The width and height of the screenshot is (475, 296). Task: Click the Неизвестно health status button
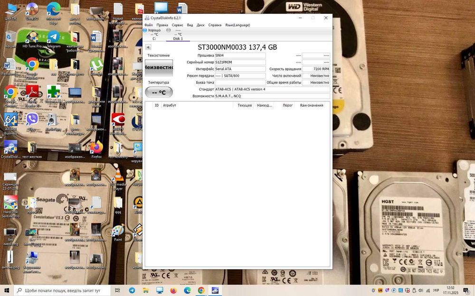(x=159, y=68)
